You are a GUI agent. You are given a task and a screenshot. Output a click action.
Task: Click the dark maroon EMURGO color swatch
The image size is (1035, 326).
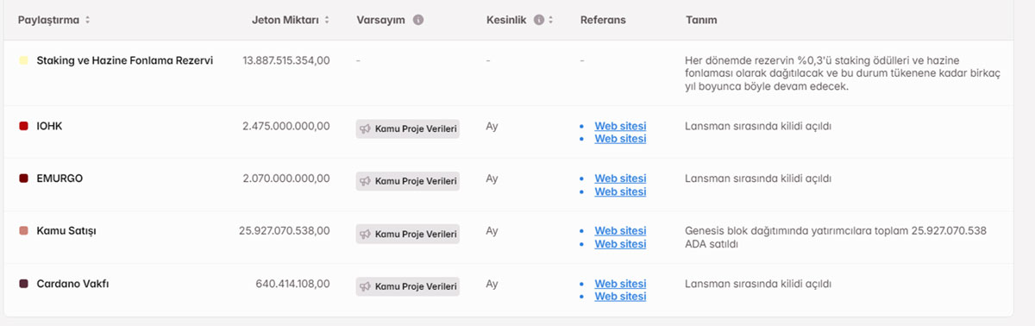click(x=23, y=179)
